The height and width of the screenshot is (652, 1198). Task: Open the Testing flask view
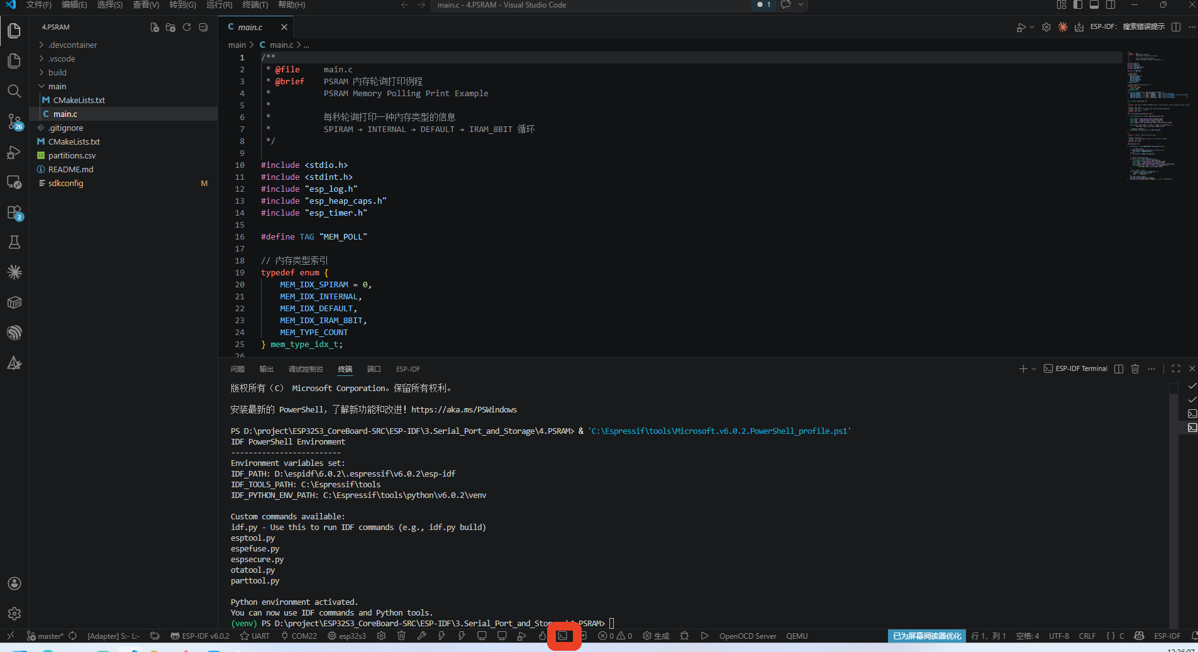point(14,242)
